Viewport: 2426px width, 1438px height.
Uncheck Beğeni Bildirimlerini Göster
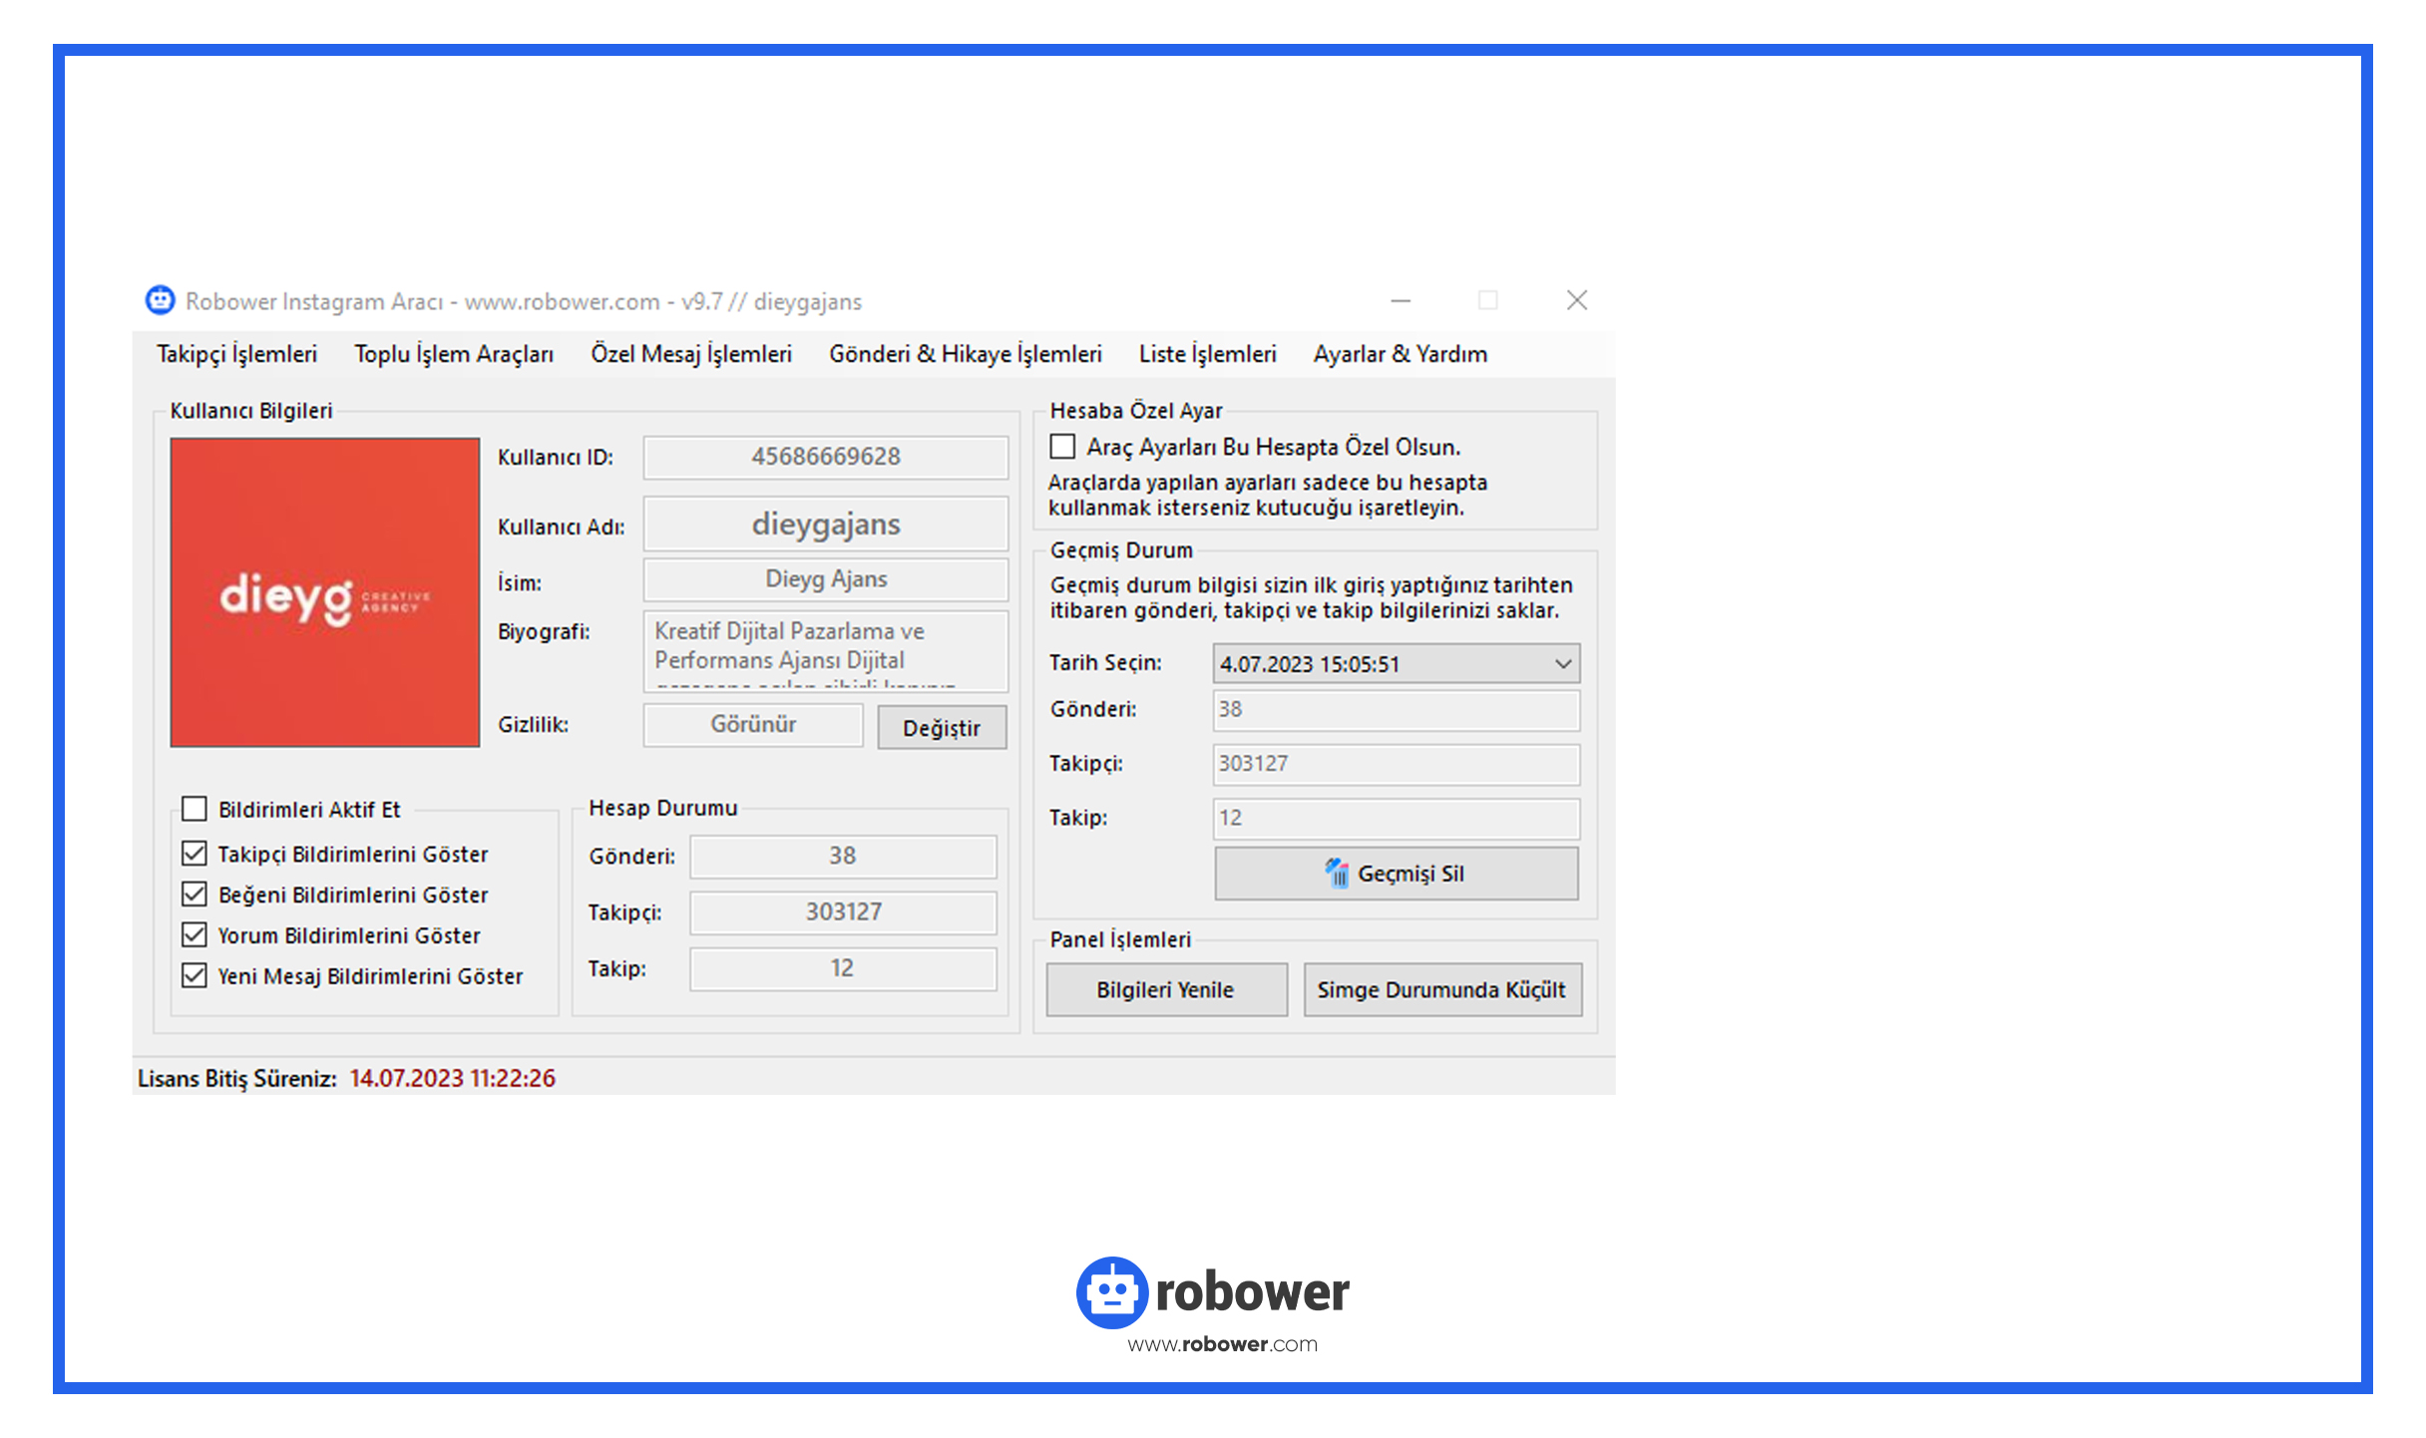tap(195, 895)
